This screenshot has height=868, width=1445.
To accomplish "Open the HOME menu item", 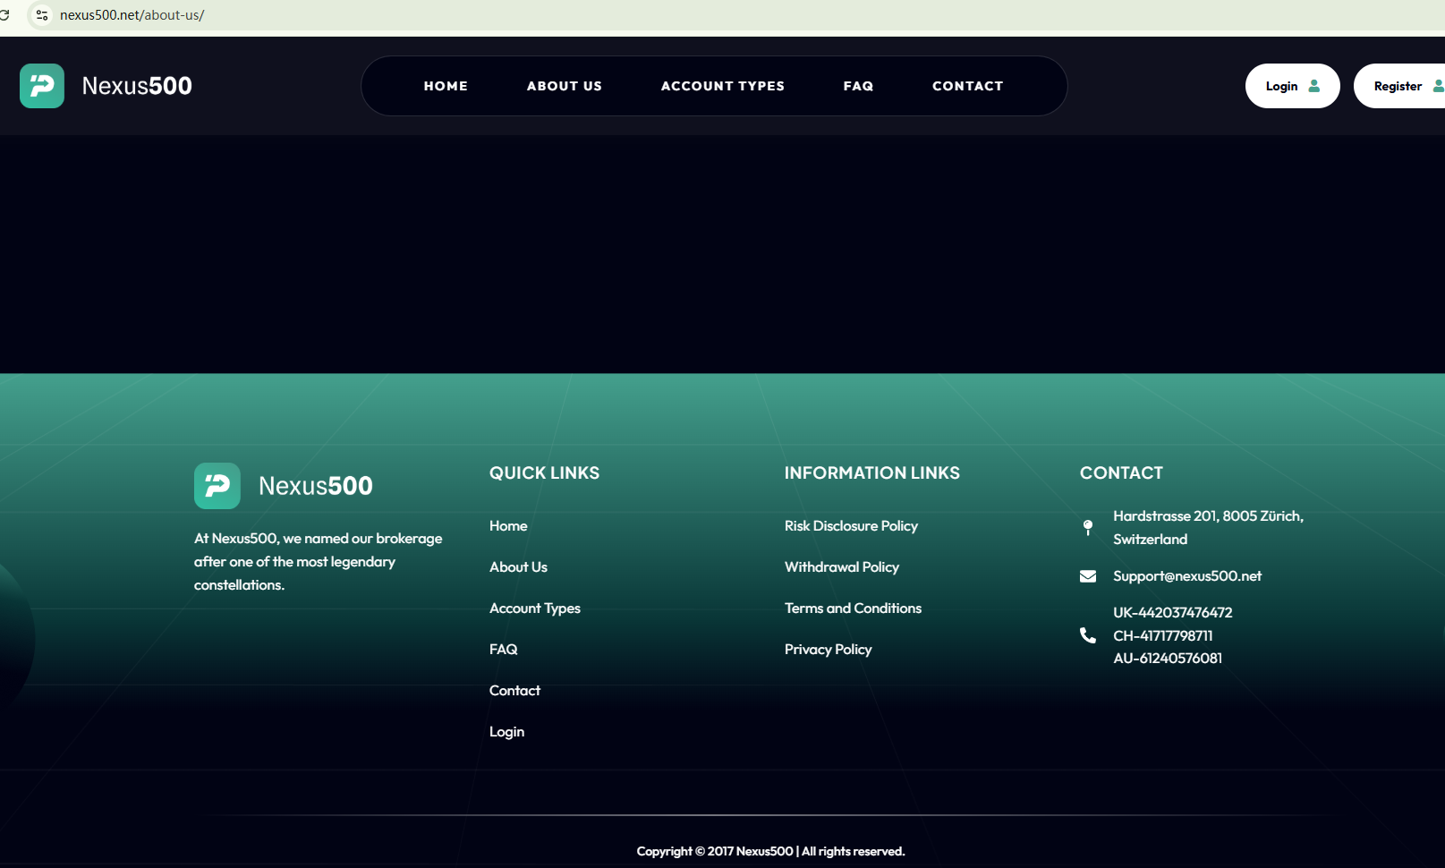I will point(446,86).
